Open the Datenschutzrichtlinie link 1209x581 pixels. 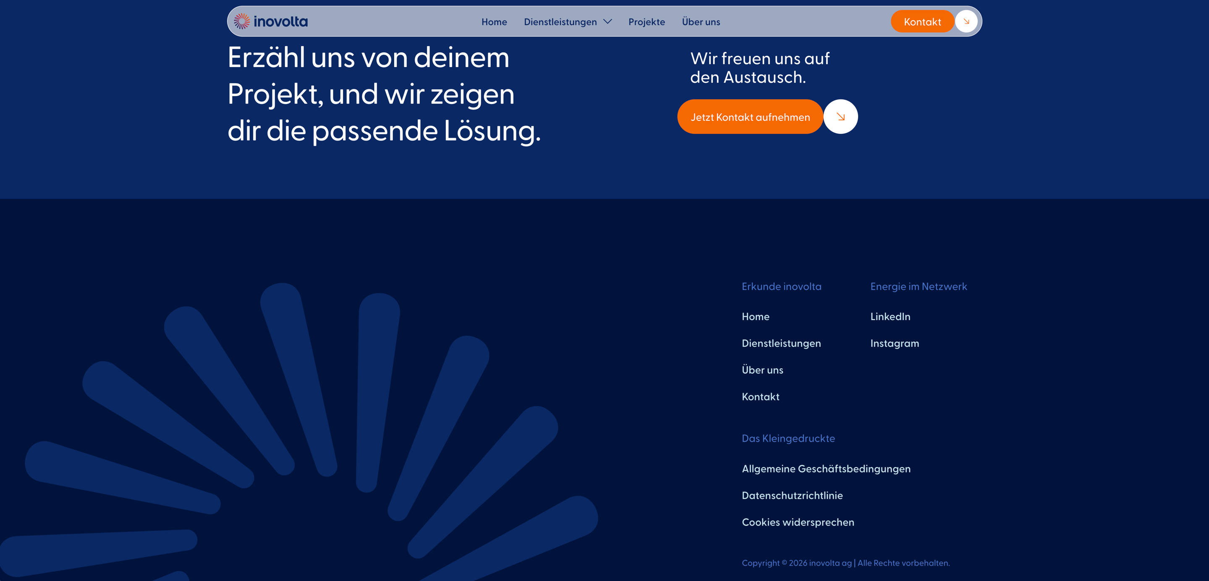792,496
